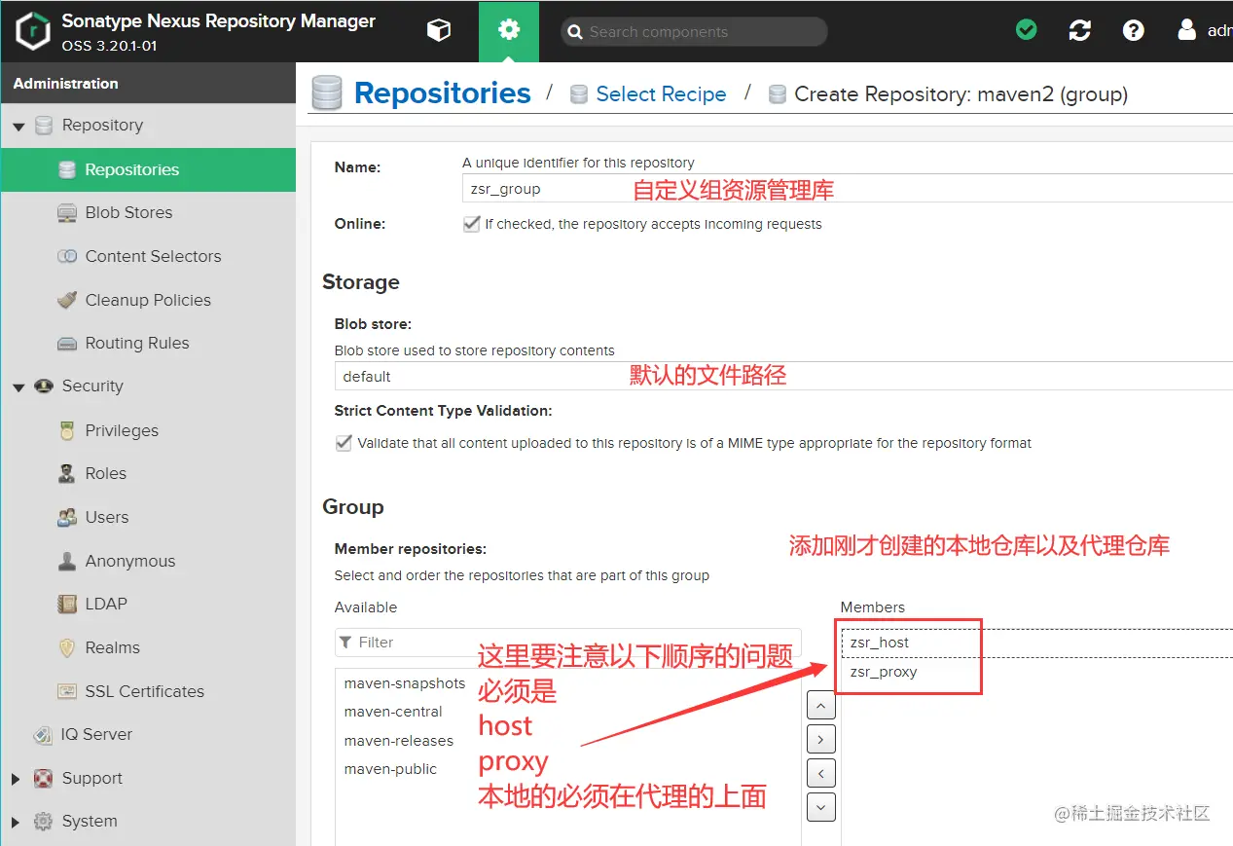
Task: Click the green system status check icon
Action: 1026,30
